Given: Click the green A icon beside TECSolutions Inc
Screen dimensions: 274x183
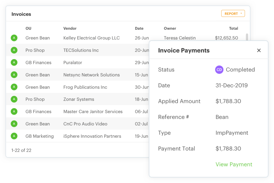Looking at the screenshot, I should (14, 50).
